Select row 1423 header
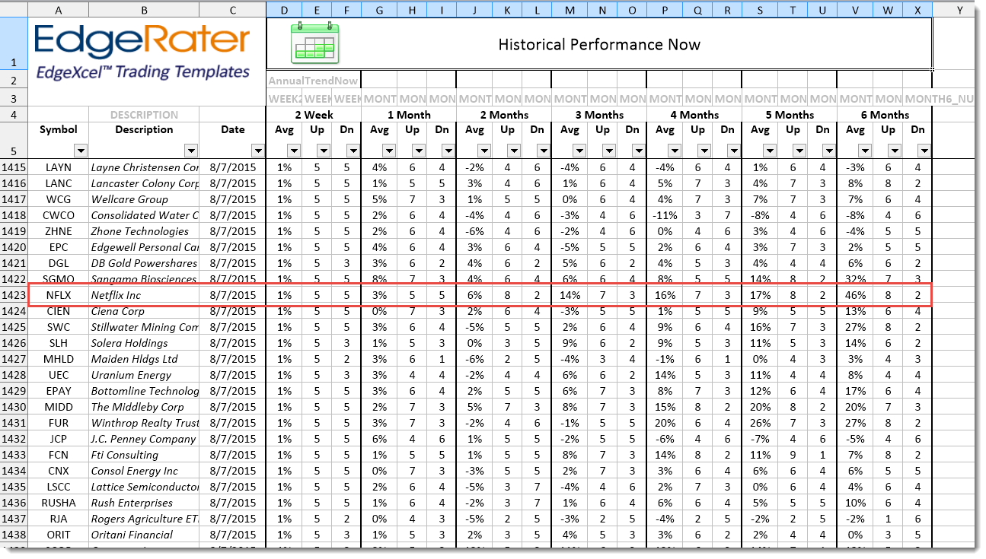Viewport: 986px width, 559px height. pyautogui.click(x=14, y=295)
